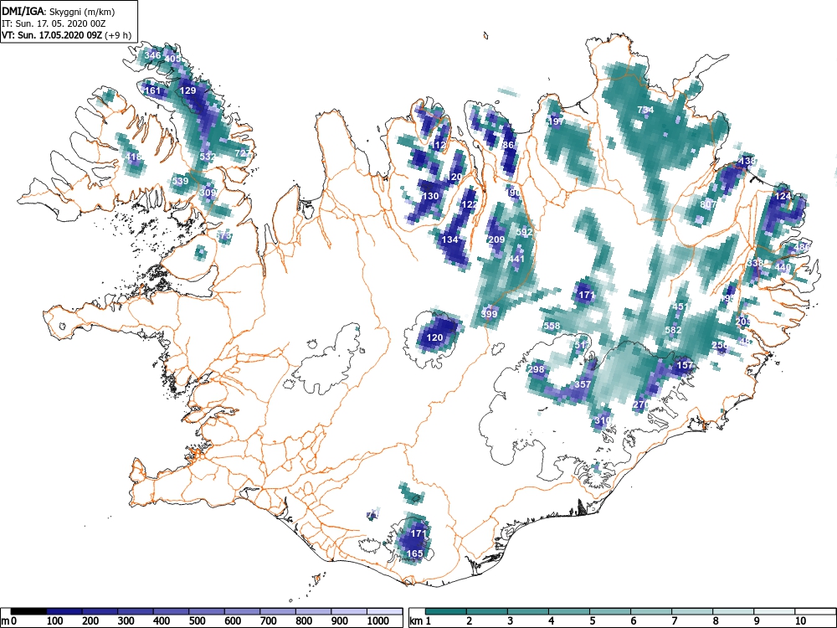Click the visibility value '807'
This screenshot has width=837, height=628.
708,204
